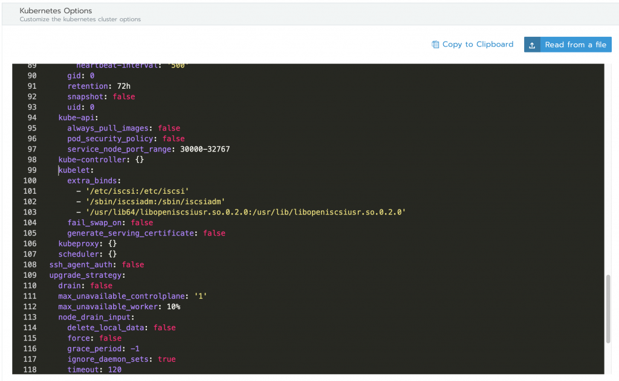
Task: Click the Kubernetes Options heading
Action: pos(56,11)
